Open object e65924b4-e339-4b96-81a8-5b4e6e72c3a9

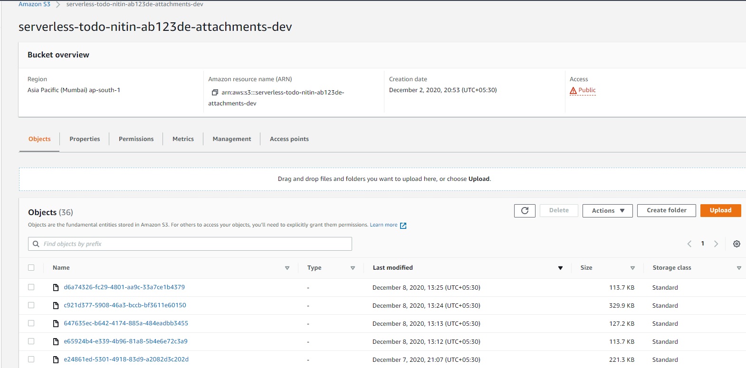(x=125, y=341)
